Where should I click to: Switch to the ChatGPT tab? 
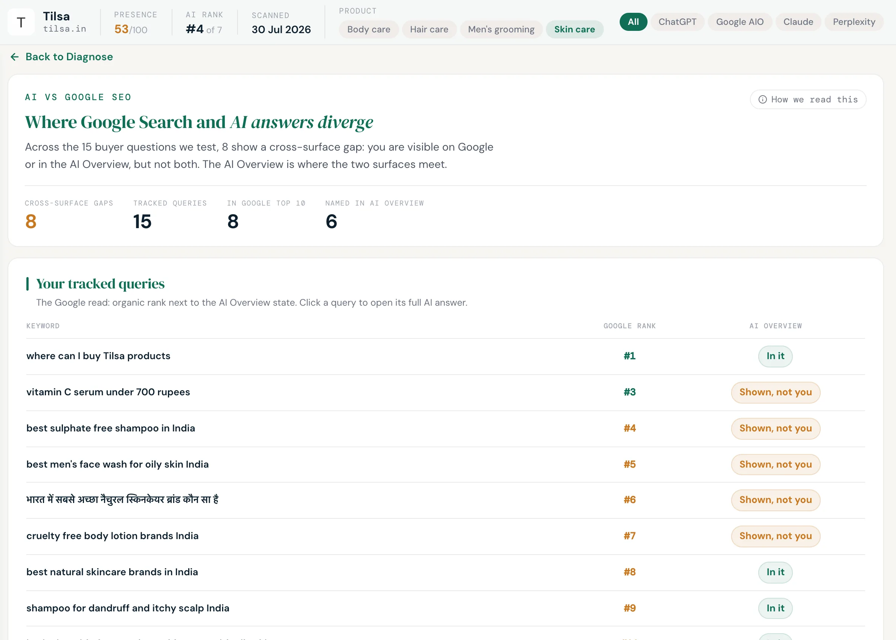pos(677,22)
